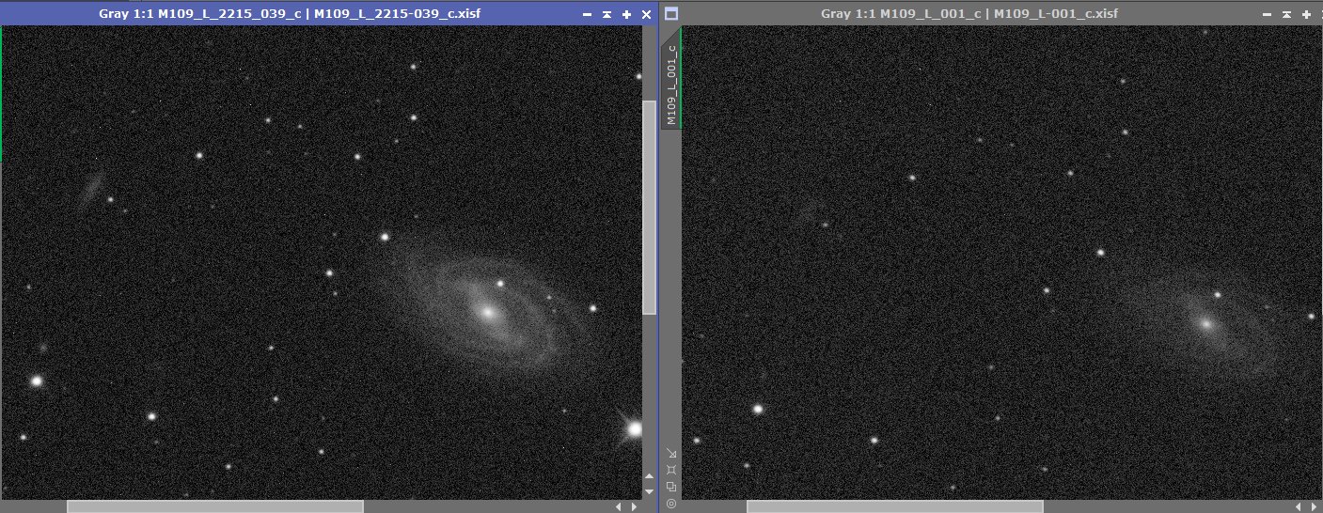Click the window icon left of M109_L_001_c title

point(670,14)
